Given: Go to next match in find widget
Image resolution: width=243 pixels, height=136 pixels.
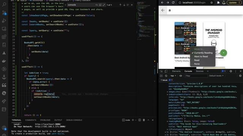Looking at the screenshot, I should 124,5.
